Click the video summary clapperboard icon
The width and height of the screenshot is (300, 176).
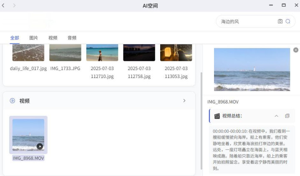click(x=217, y=116)
